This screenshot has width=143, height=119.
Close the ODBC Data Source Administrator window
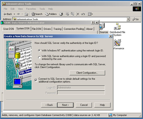coord(97,23)
